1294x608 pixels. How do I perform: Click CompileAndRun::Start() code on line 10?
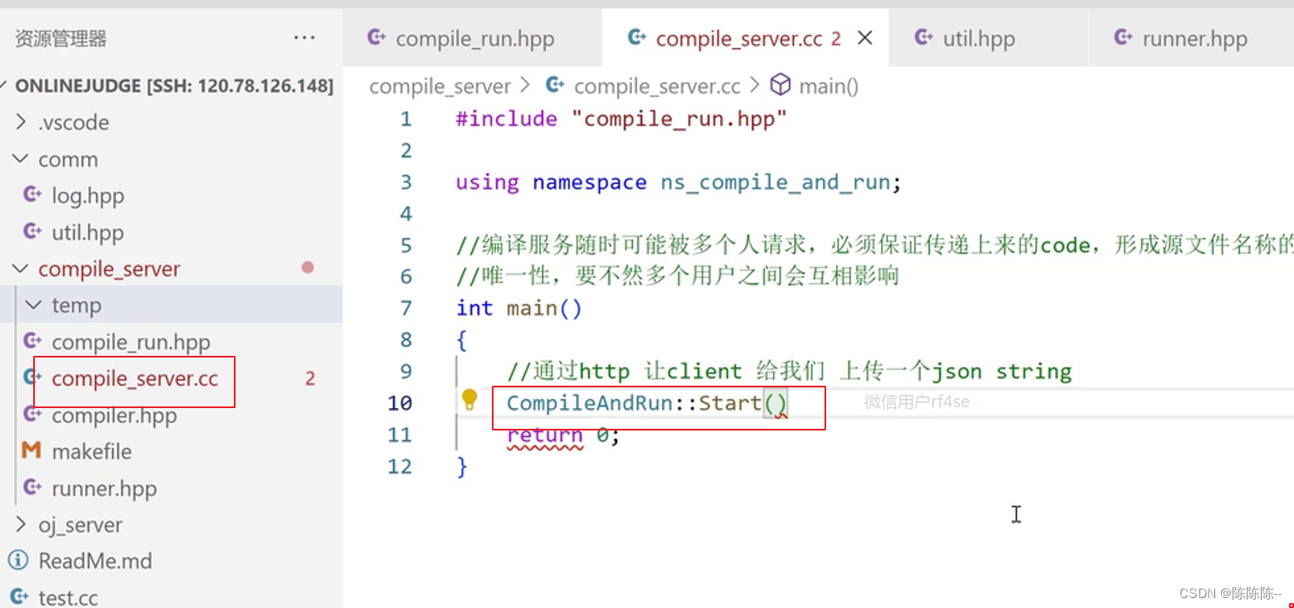647,403
